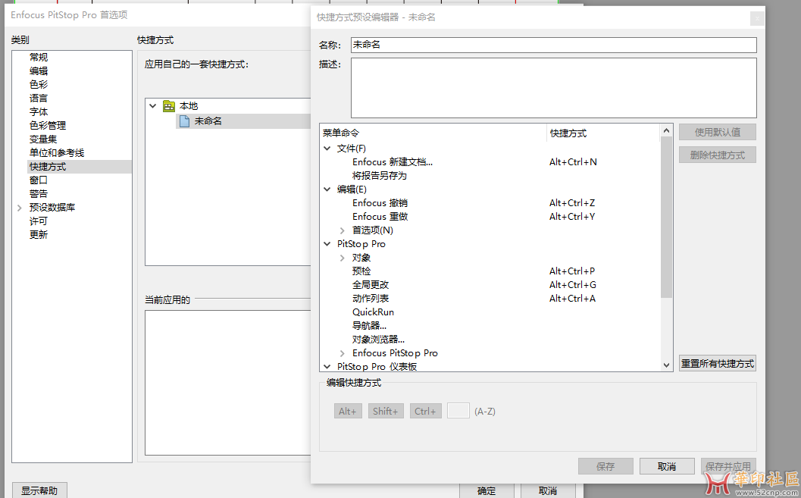Select the 常规 category
This screenshot has height=498, width=801.
39,57
